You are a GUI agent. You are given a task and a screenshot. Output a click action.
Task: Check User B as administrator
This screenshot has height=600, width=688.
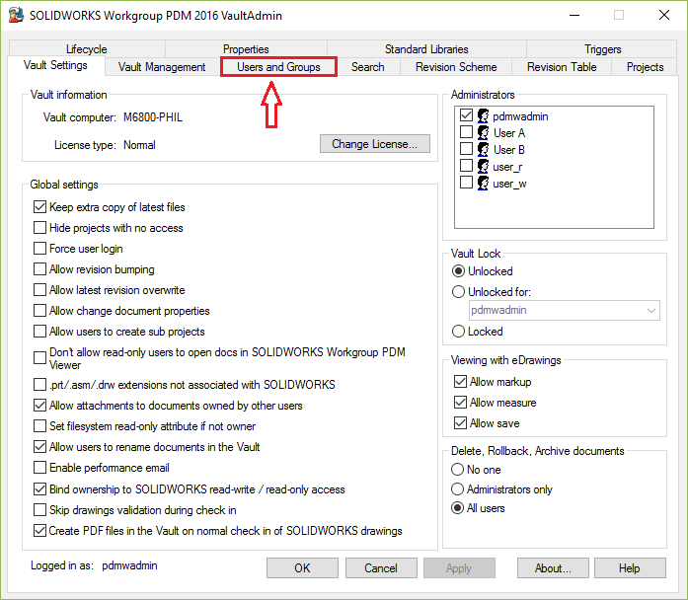466,149
